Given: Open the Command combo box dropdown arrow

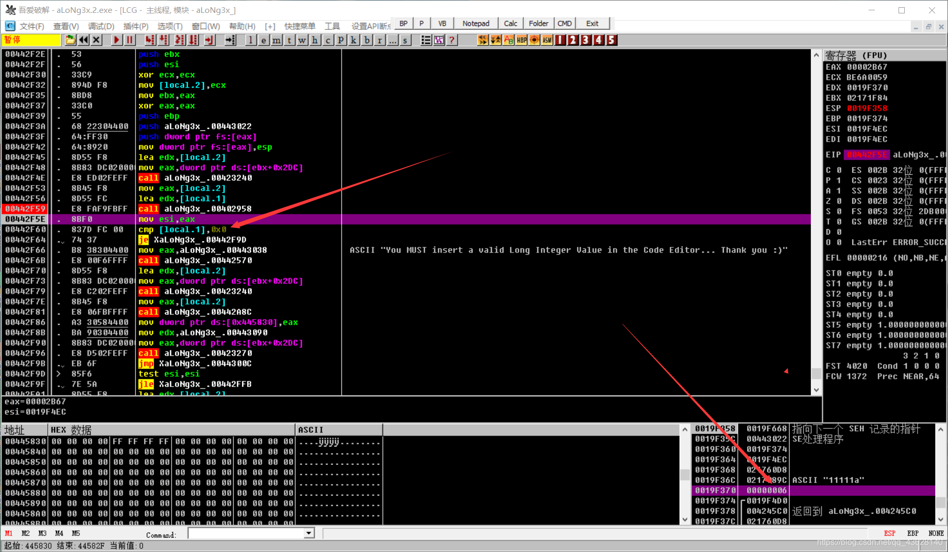Looking at the screenshot, I should (x=309, y=533).
